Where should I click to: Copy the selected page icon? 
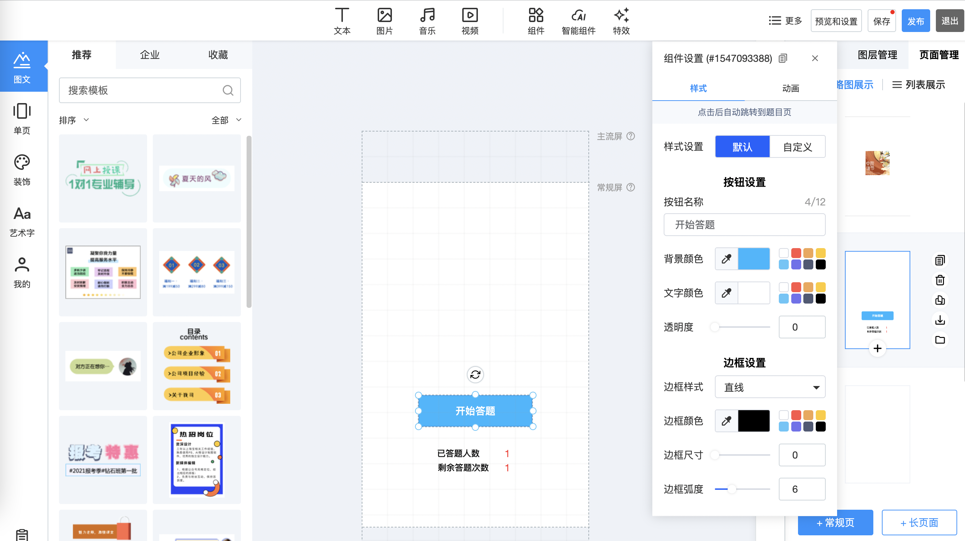coord(940,260)
